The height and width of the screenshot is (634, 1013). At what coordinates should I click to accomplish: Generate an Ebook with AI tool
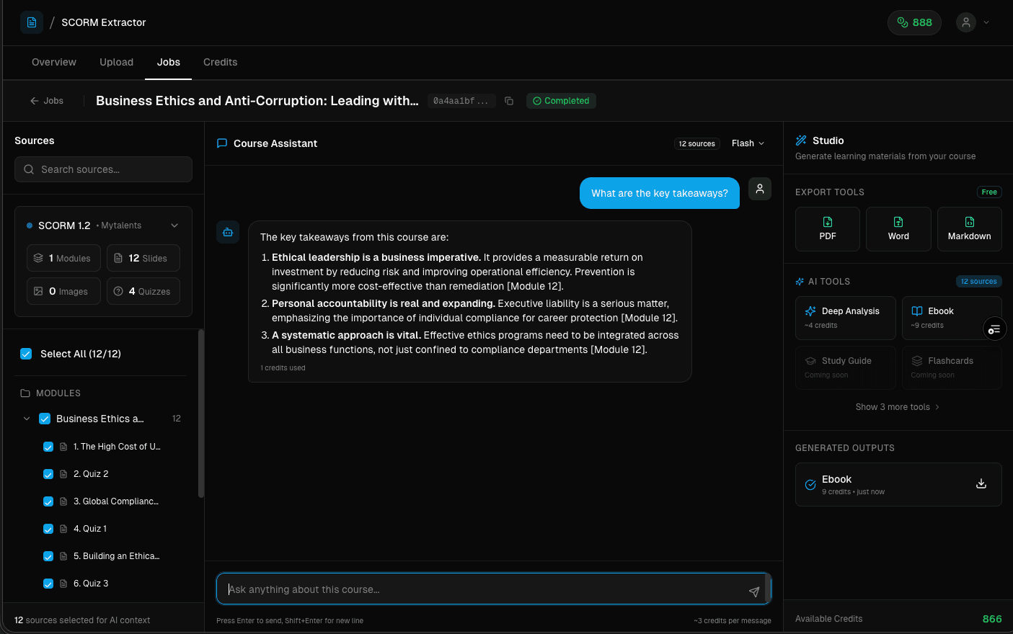click(952, 318)
